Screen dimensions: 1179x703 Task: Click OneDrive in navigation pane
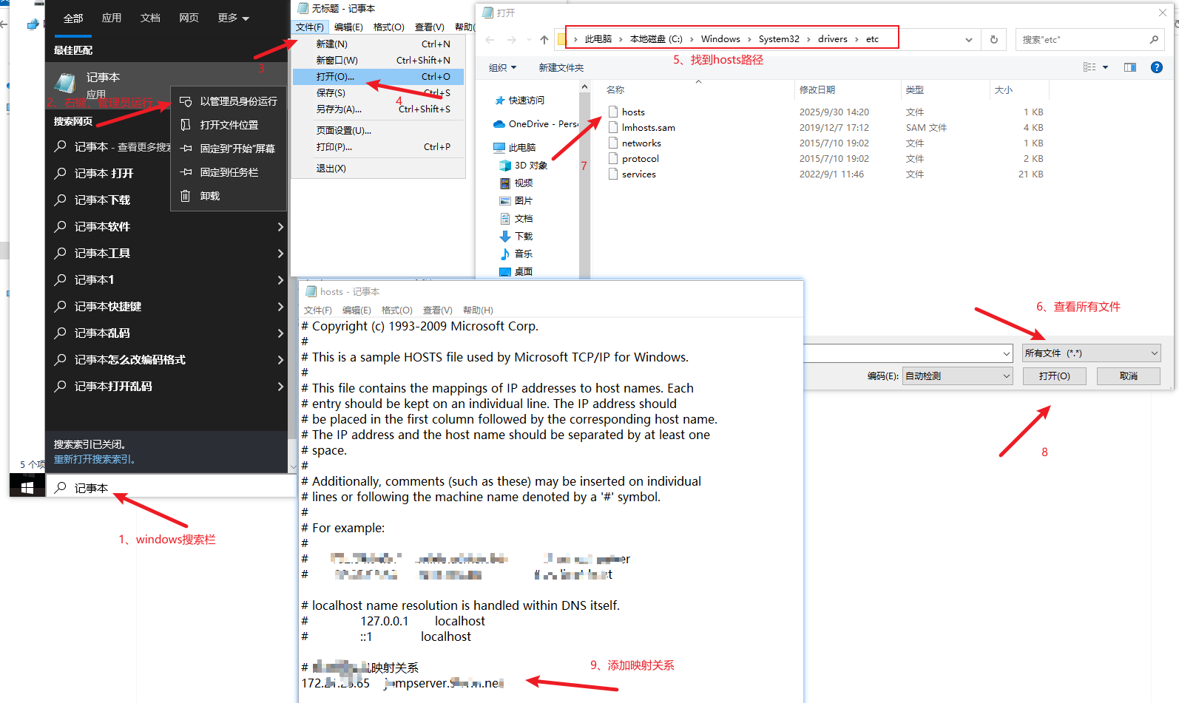pos(536,124)
